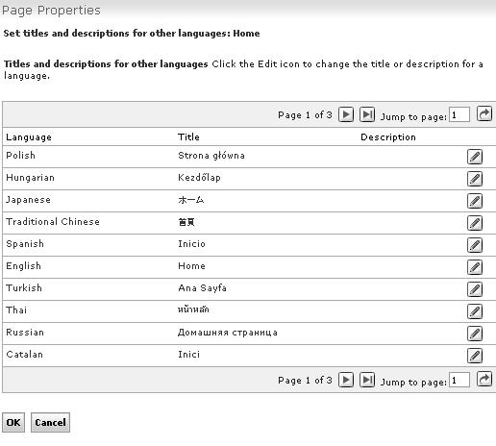The image size is (496, 446).
Task: Confirm changes with the OK button
Action: coord(13,422)
